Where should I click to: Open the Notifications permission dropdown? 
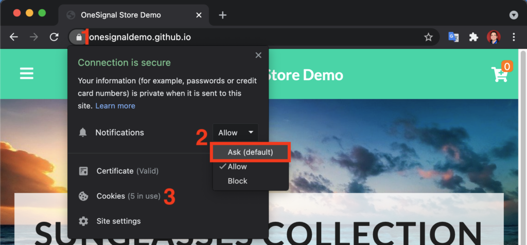coord(235,133)
